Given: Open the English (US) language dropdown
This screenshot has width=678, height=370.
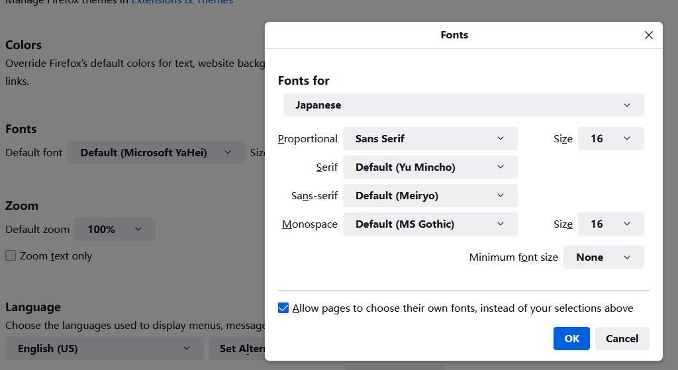Looking at the screenshot, I should (104, 348).
